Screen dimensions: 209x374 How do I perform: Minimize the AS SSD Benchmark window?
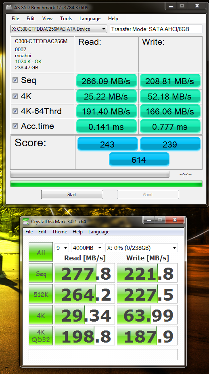171,6
